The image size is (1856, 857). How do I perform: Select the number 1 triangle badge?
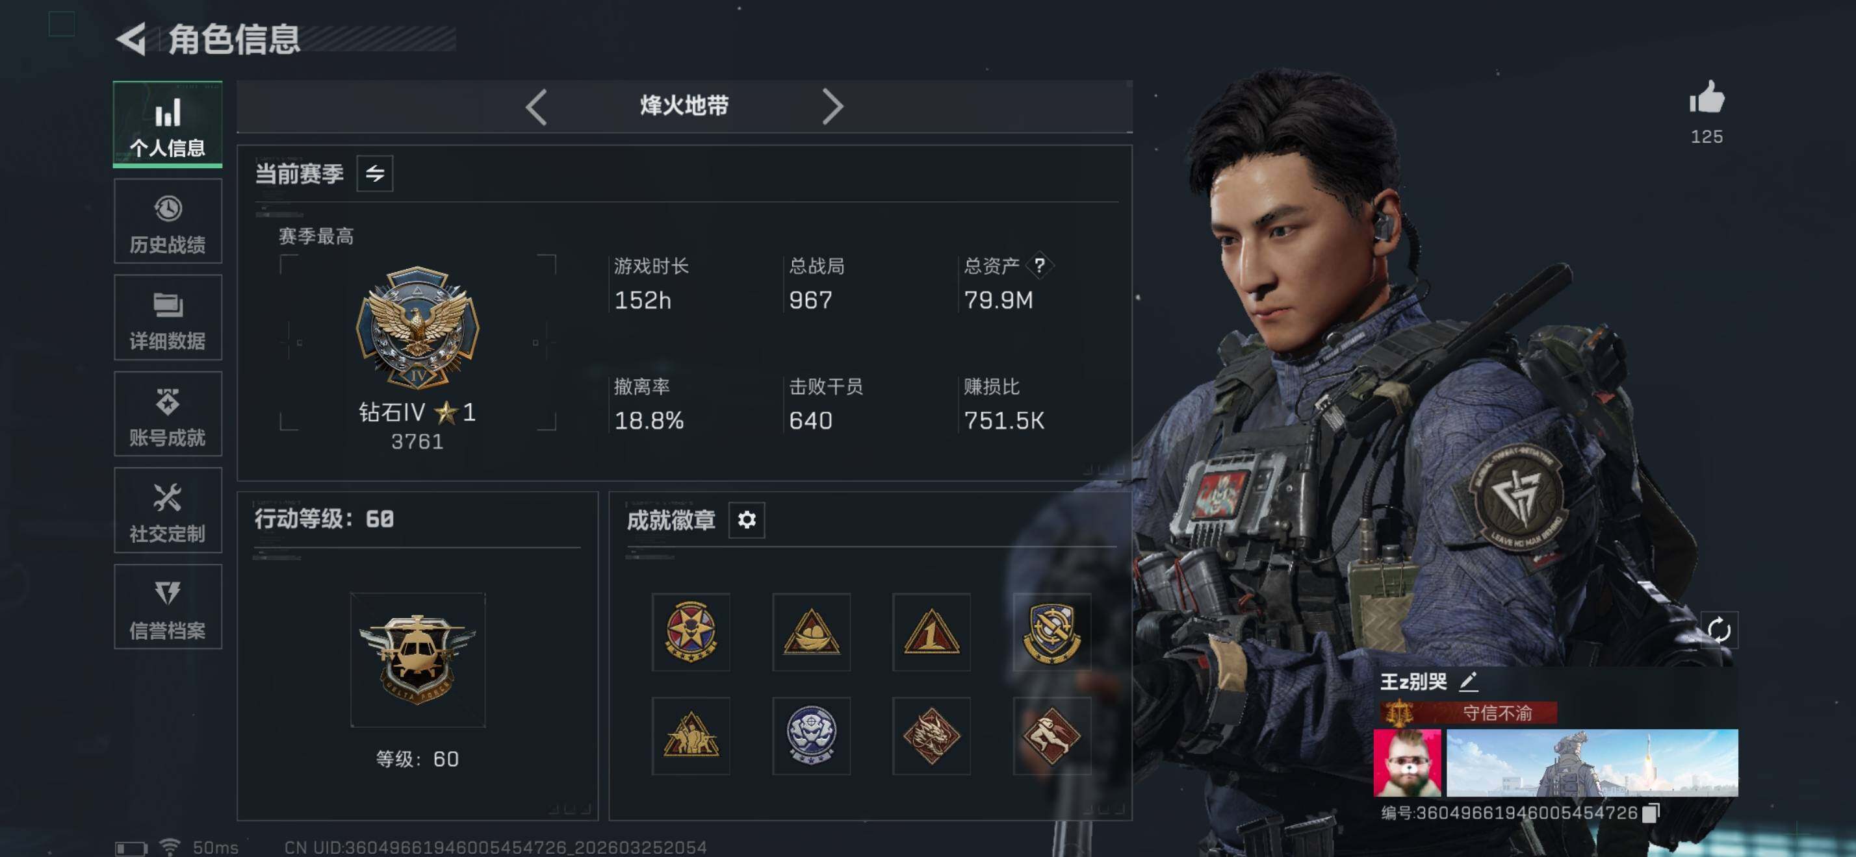point(931,632)
